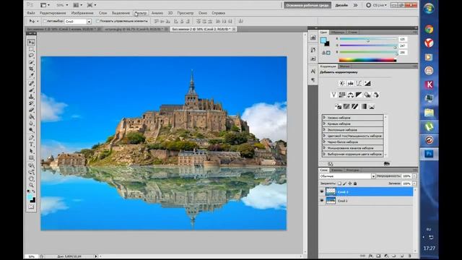This screenshot has width=462, height=260.
Task: Toggle the Автовыбор checkbox
Action: (x=45, y=21)
